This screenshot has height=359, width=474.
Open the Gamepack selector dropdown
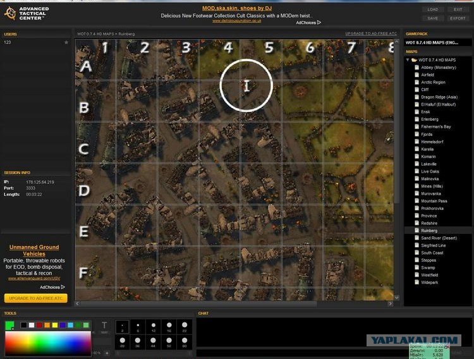(x=438, y=42)
